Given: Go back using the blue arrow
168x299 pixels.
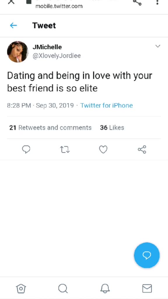Looking at the screenshot, I should (13, 25).
